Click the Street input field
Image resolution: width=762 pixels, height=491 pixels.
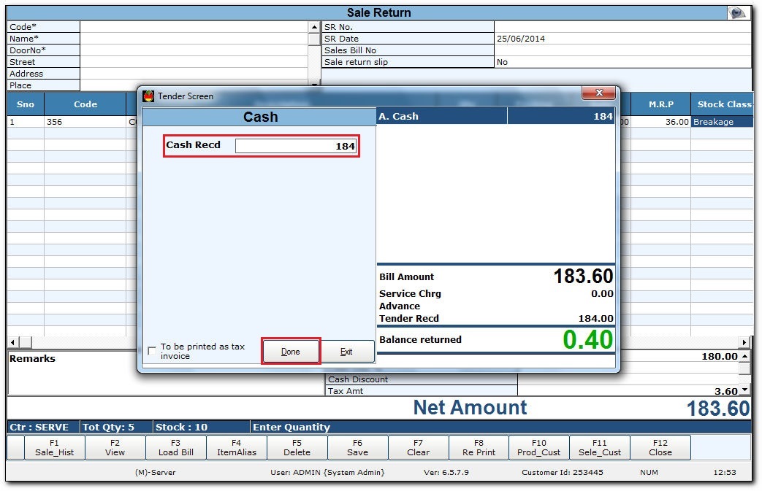[194, 61]
